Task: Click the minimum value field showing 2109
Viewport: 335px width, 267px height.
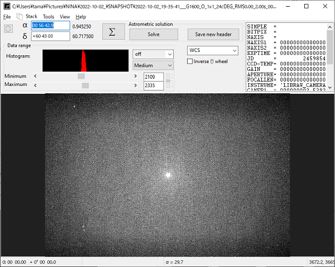Action: pos(154,77)
